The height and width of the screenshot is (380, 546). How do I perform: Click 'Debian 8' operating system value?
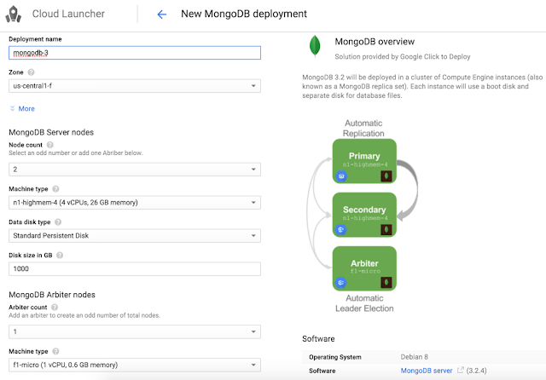tap(414, 357)
